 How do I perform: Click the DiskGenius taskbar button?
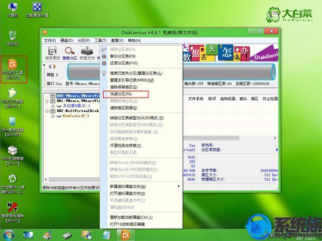coord(126,235)
